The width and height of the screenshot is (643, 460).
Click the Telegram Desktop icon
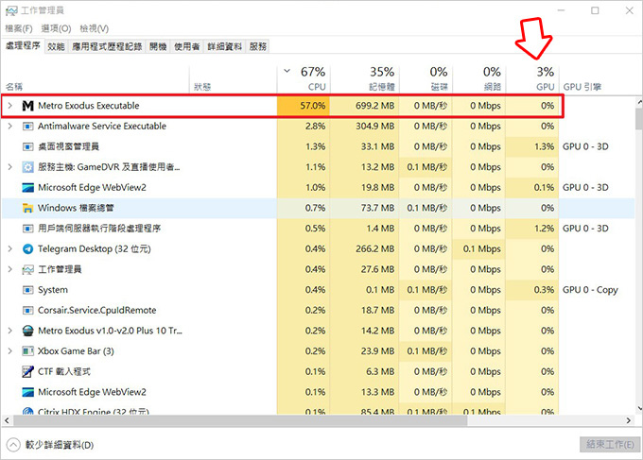point(27,249)
